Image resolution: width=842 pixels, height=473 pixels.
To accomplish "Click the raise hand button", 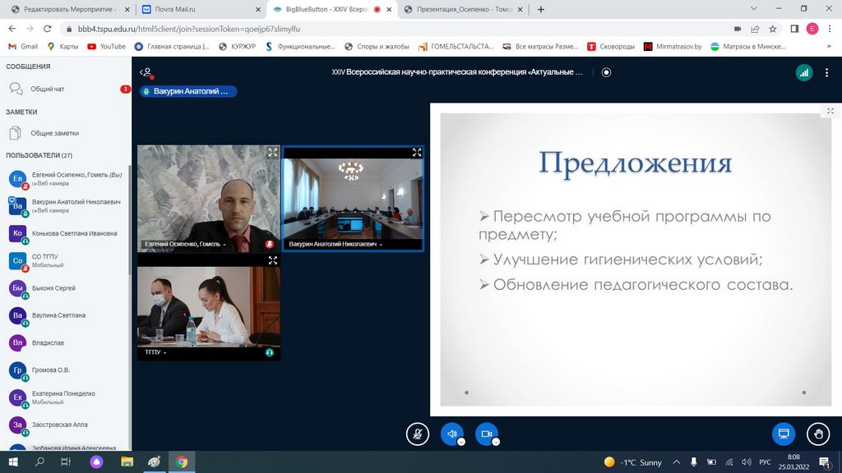I will (x=817, y=434).
